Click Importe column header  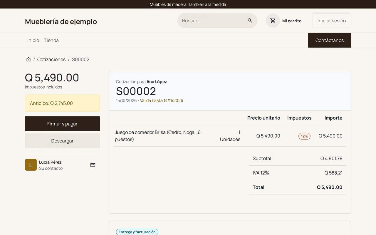pos(333,118)
